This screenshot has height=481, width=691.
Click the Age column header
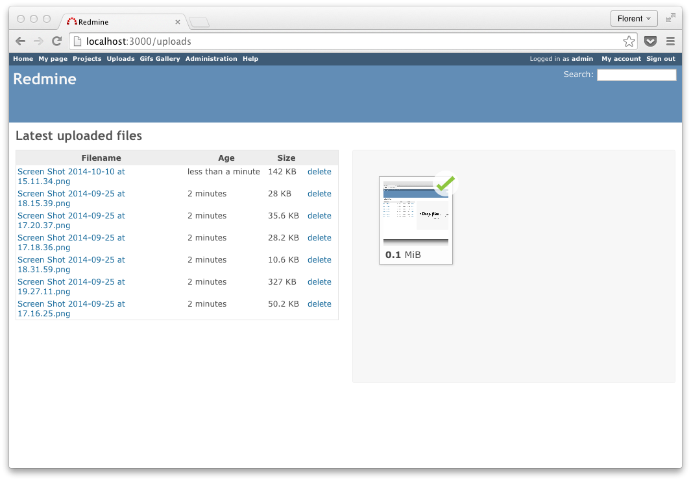point(226,158)
